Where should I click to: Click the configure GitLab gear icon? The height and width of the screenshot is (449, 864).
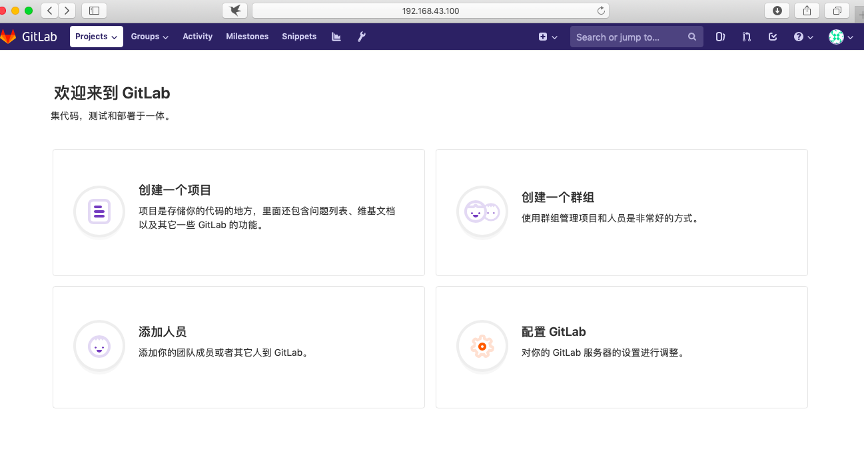pyautogui.click(x=482, y=347)
